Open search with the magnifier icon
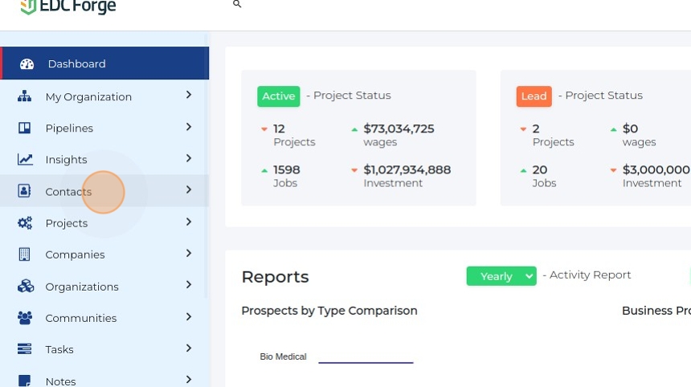The width and height of the screenshot is (691, 387). pos(237,4)
